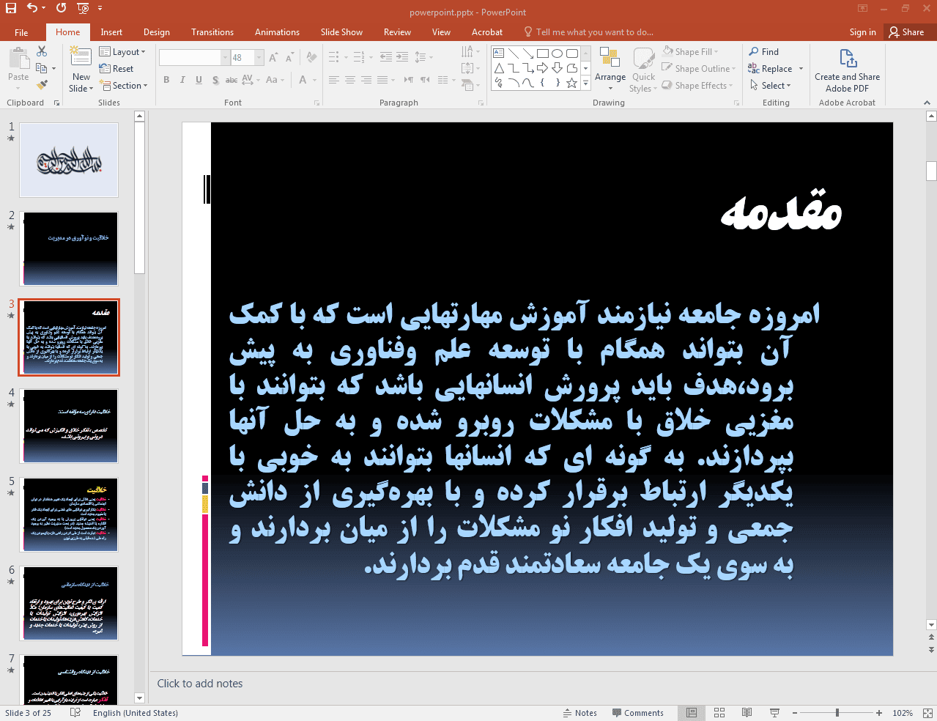Viewport: 937px width, 721px height.
Task: Select slide 4 thumbnail
Action: 70,426
